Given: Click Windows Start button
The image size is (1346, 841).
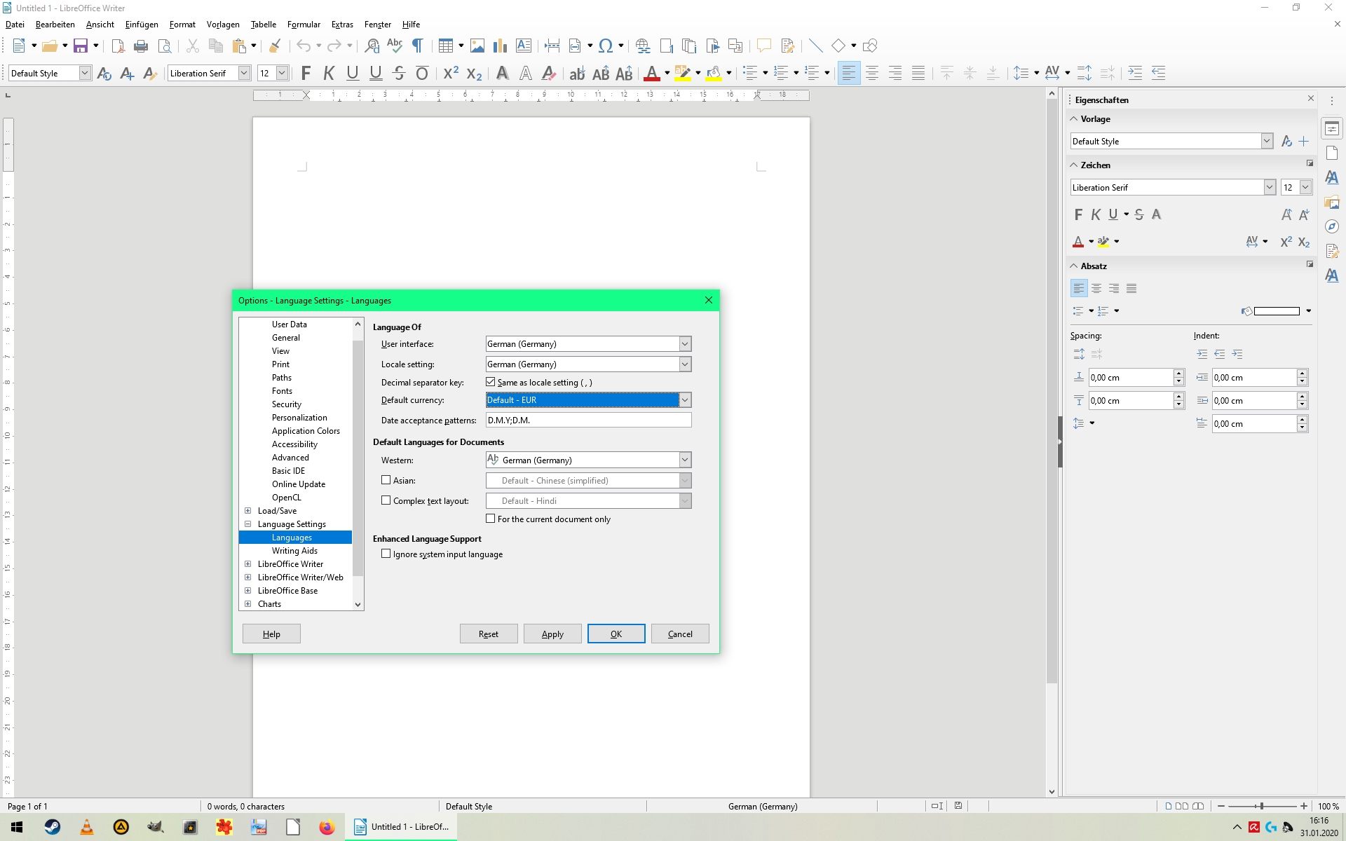Looking at the screenshot, I should point(17,827).
